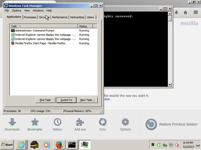Viewport: 201px width, 150px height.
Task: Click Task Manager icon in title bar
Action: [x=6, y=6]
